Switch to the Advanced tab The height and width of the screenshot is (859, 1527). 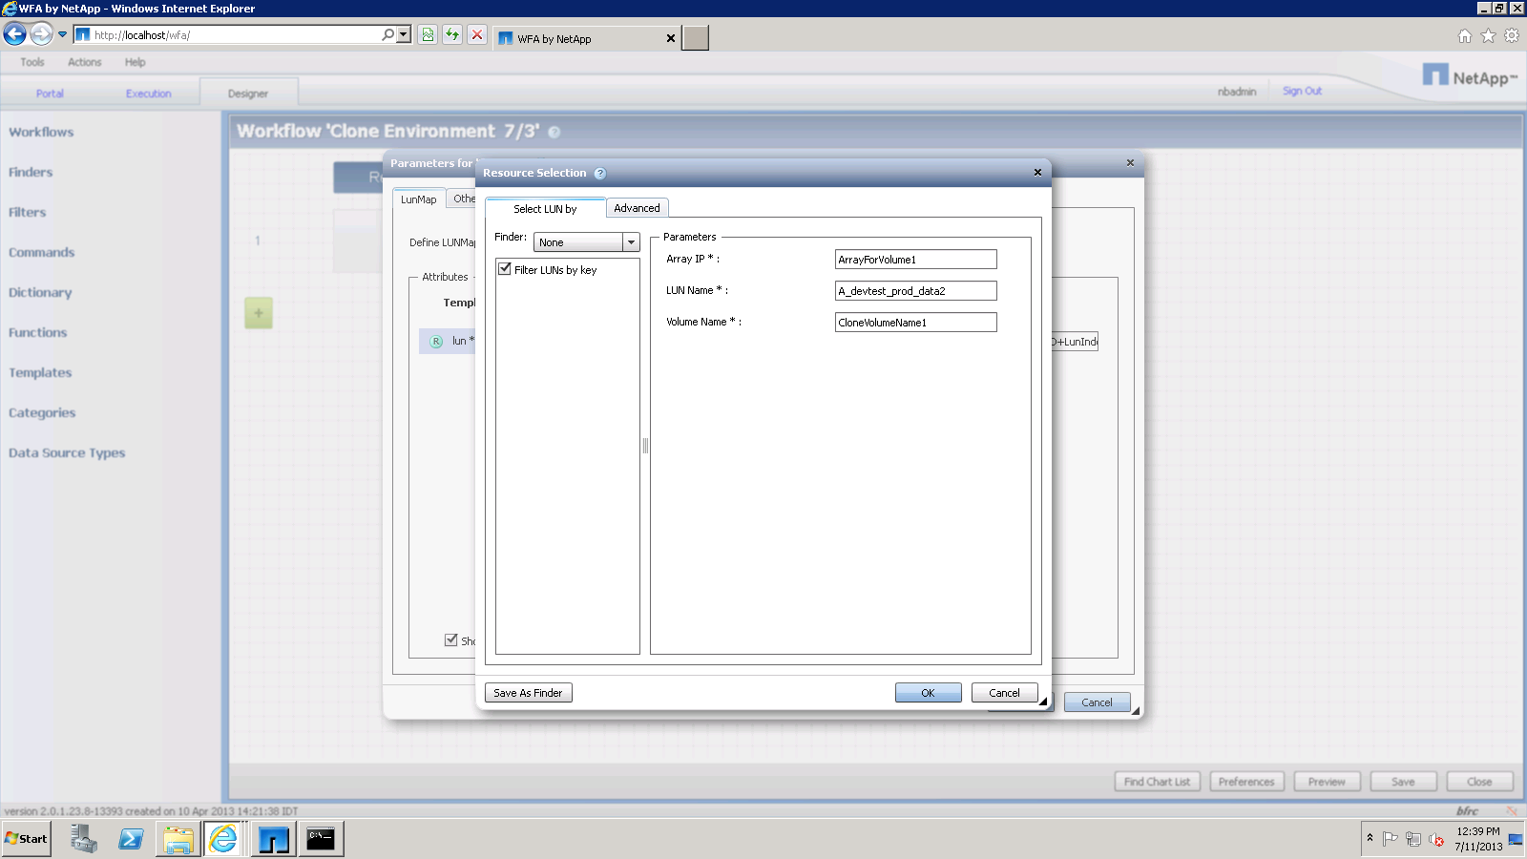click(637, 208)
